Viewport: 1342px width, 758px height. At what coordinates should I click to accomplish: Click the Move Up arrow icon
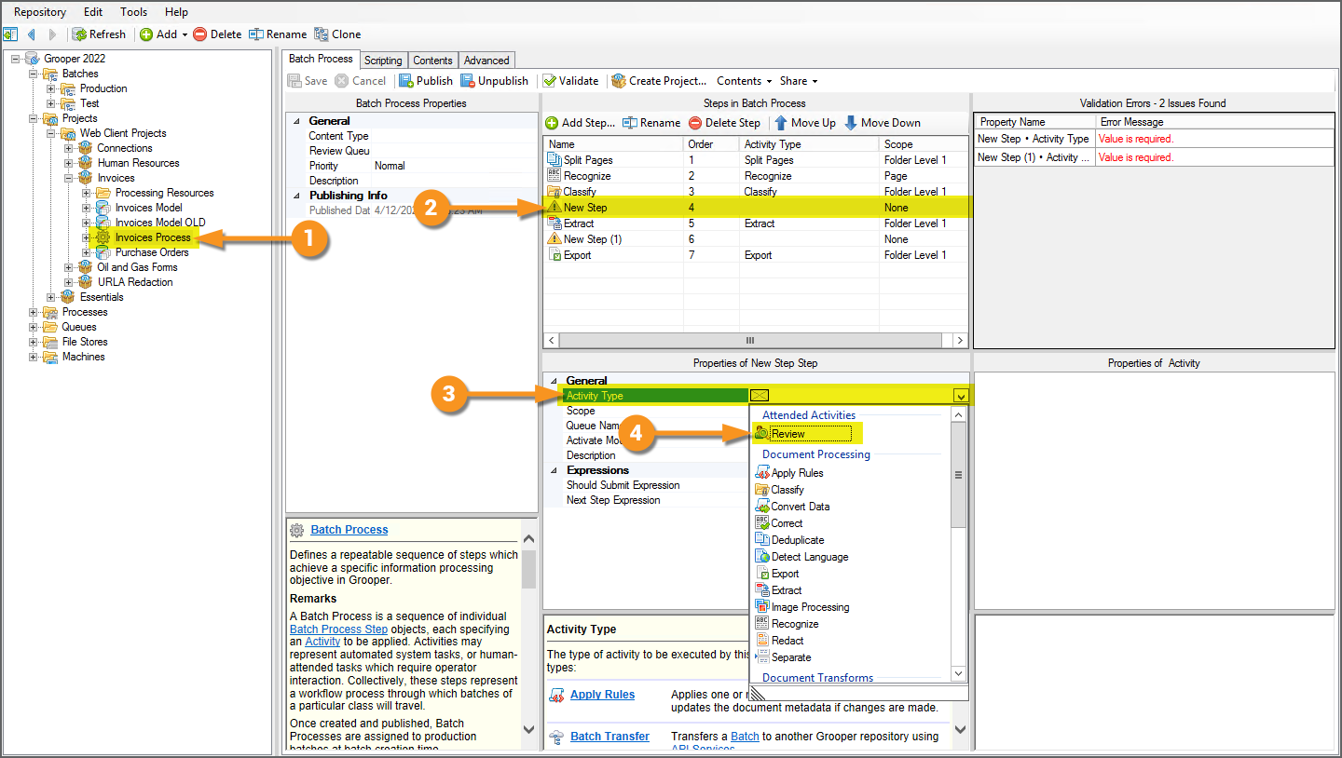(x=781, y=123)
